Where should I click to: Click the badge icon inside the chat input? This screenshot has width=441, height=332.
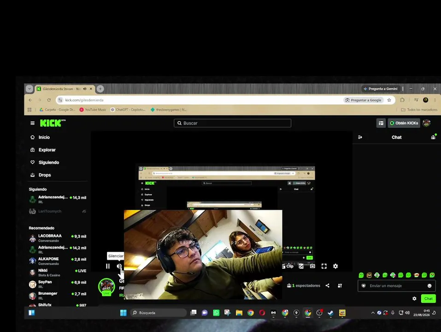[x=364, y=286]
